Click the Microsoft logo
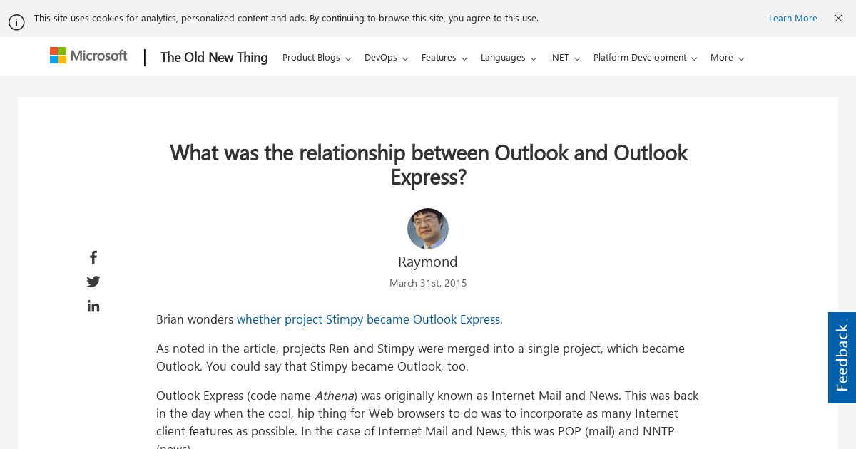 click(x=88, y=56)
